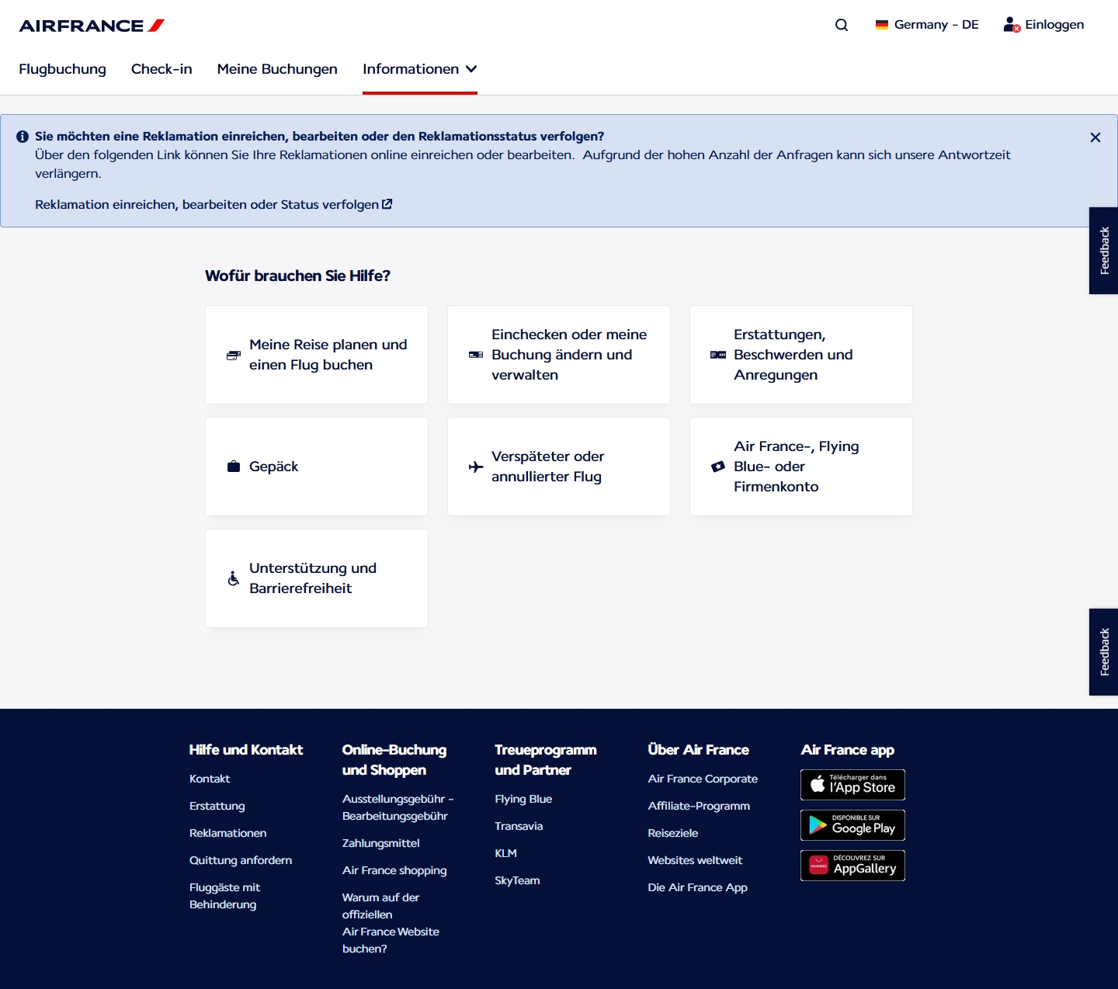Click external link icon after Reklamation link
Screen dimensions: 1118x989
[387, 204]
